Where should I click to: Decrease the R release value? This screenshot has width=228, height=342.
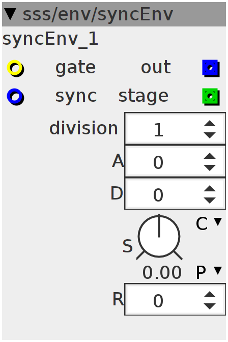210,306
